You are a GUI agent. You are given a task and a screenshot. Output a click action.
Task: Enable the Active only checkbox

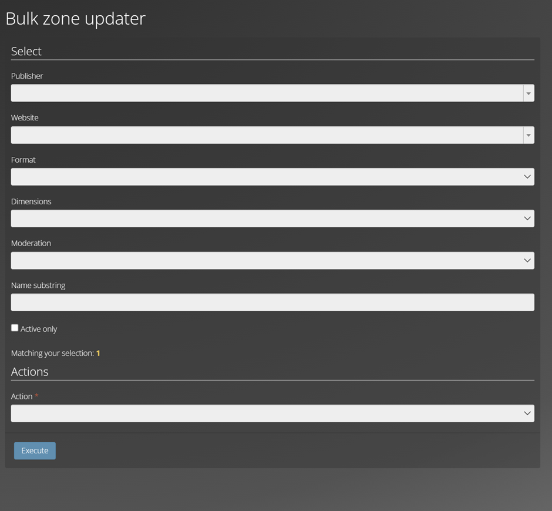[x=15, y=328]
